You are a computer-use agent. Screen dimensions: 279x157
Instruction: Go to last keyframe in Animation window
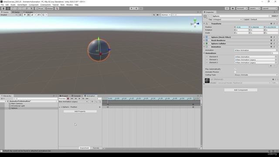(87, 99)
